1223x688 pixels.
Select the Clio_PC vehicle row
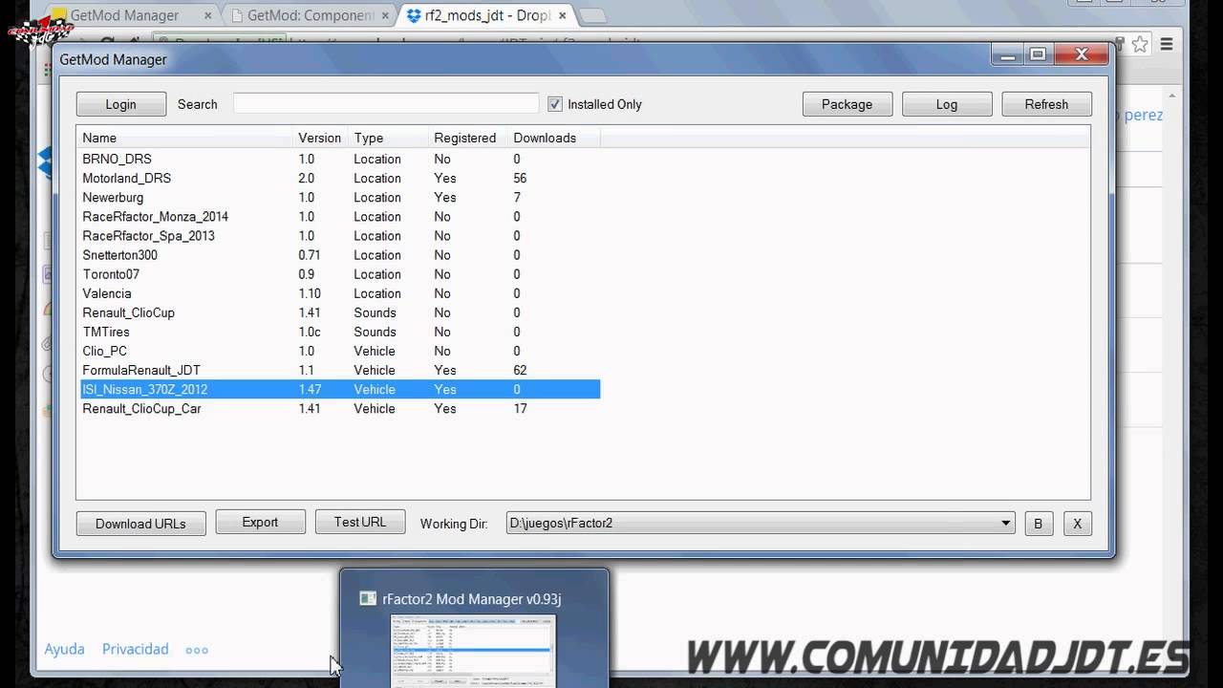point(339,351)
